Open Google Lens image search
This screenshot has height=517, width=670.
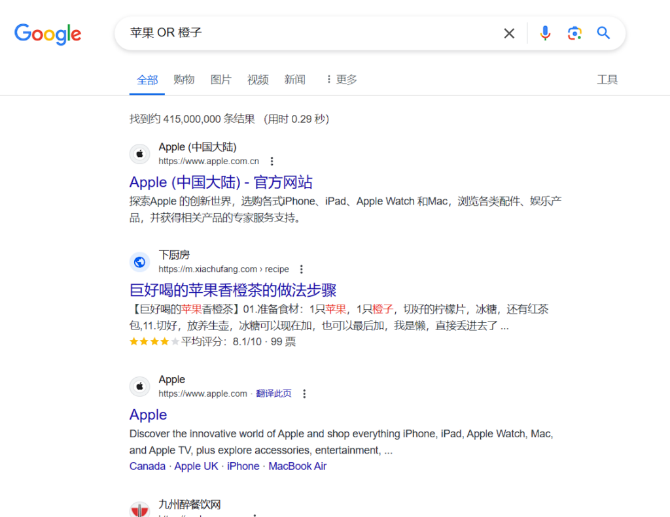point(574,33)
